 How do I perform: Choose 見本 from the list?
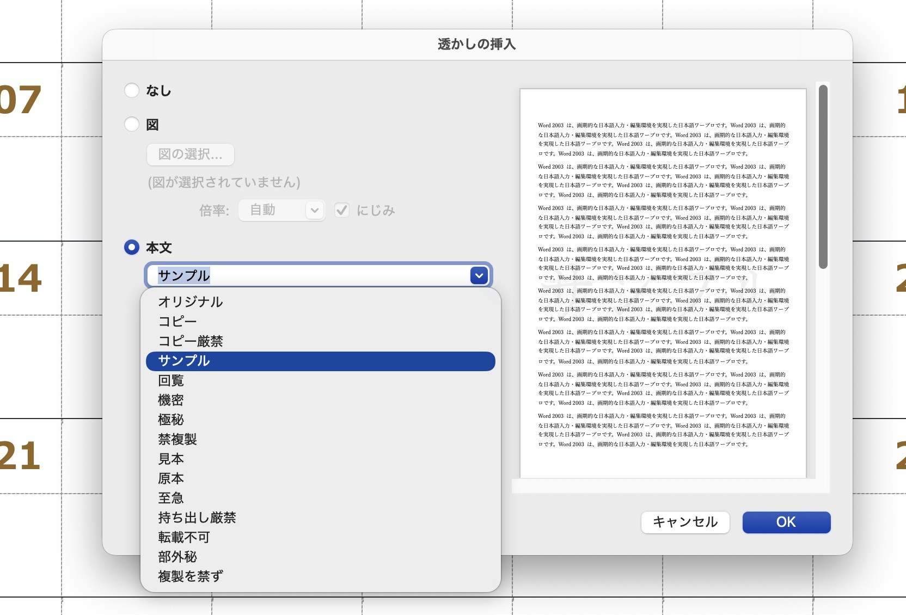tap(321, 459)
